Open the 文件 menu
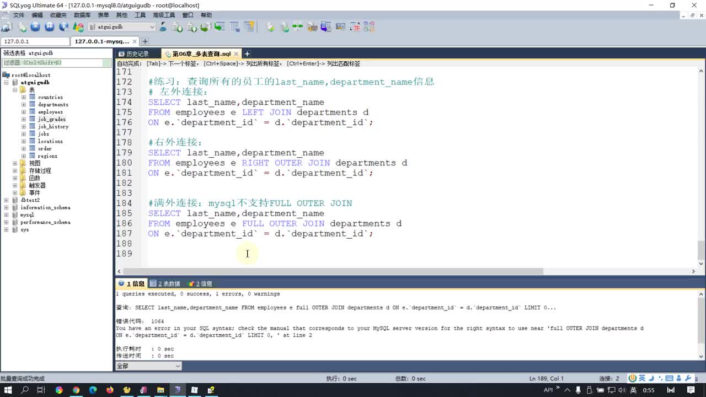Viewport: 706px width, 397px height. (x=18, y=15)
